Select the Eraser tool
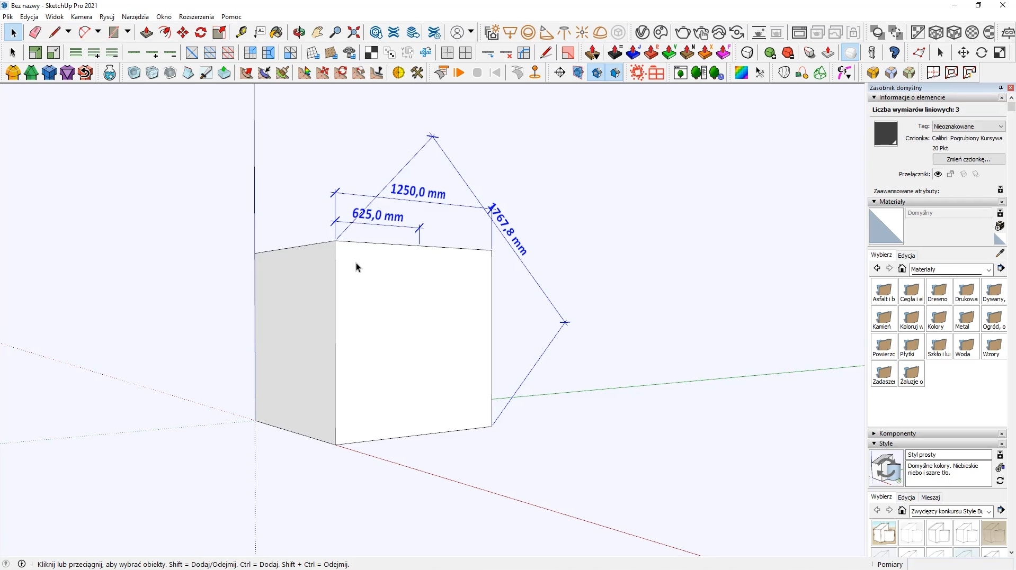 pyautogui.click(x=35, y=32)
